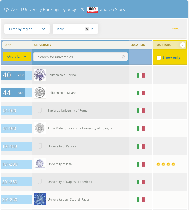This screenshot has height=210, width=189.
Task: Click Italian flag for Politecnico di Torino
Action: click(141, 75)
